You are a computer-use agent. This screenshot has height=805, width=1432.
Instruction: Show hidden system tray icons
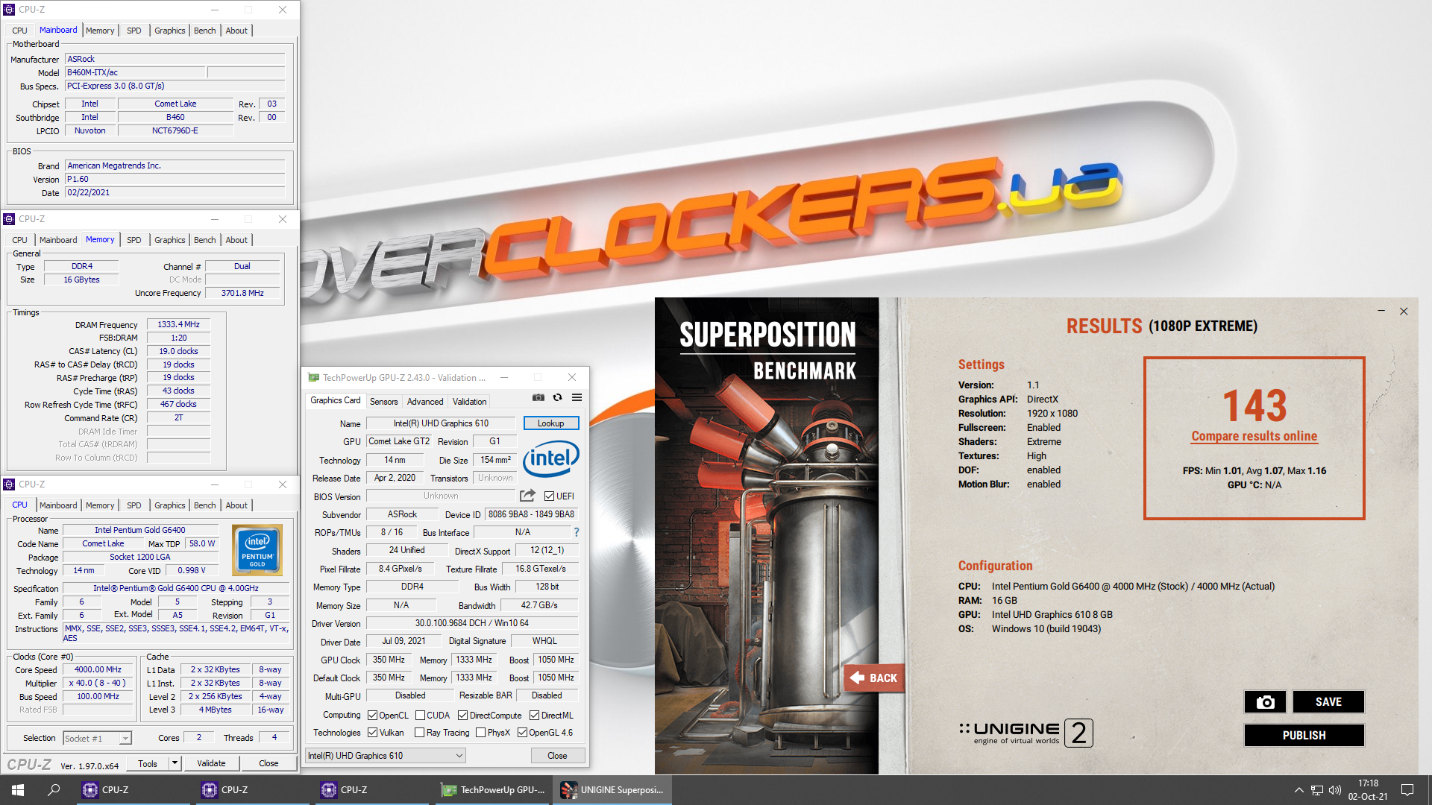(1298, 790)
